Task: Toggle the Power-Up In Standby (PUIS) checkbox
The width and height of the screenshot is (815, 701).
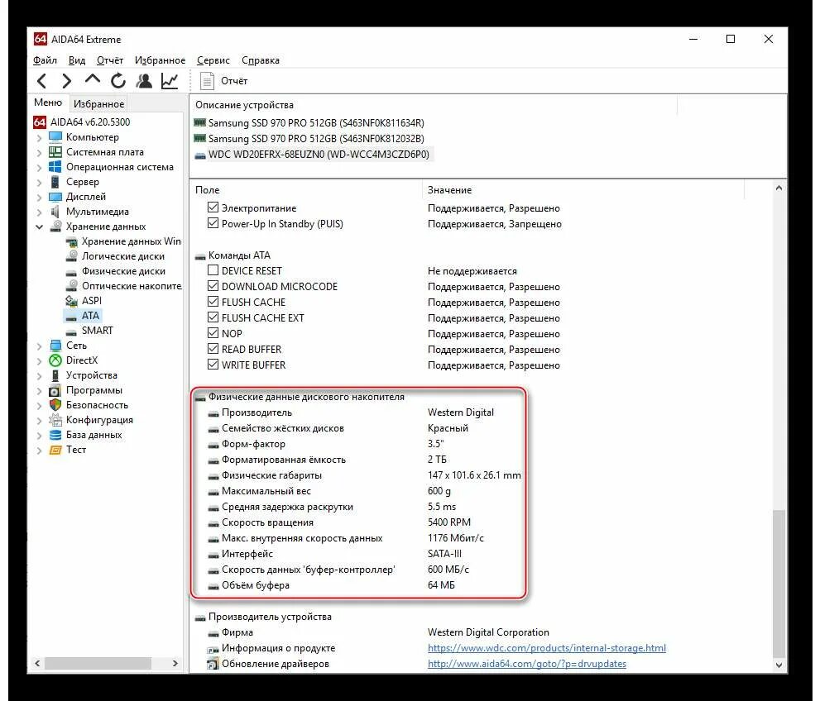Action: pyautogui.click(x=213, y=223)
